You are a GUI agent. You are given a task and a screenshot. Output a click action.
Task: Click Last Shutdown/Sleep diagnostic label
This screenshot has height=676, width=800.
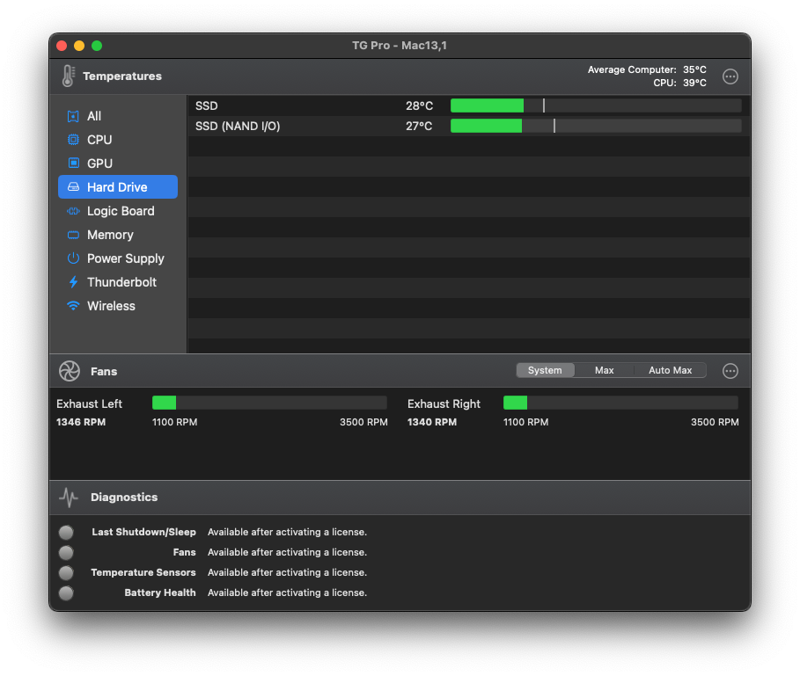143,532
